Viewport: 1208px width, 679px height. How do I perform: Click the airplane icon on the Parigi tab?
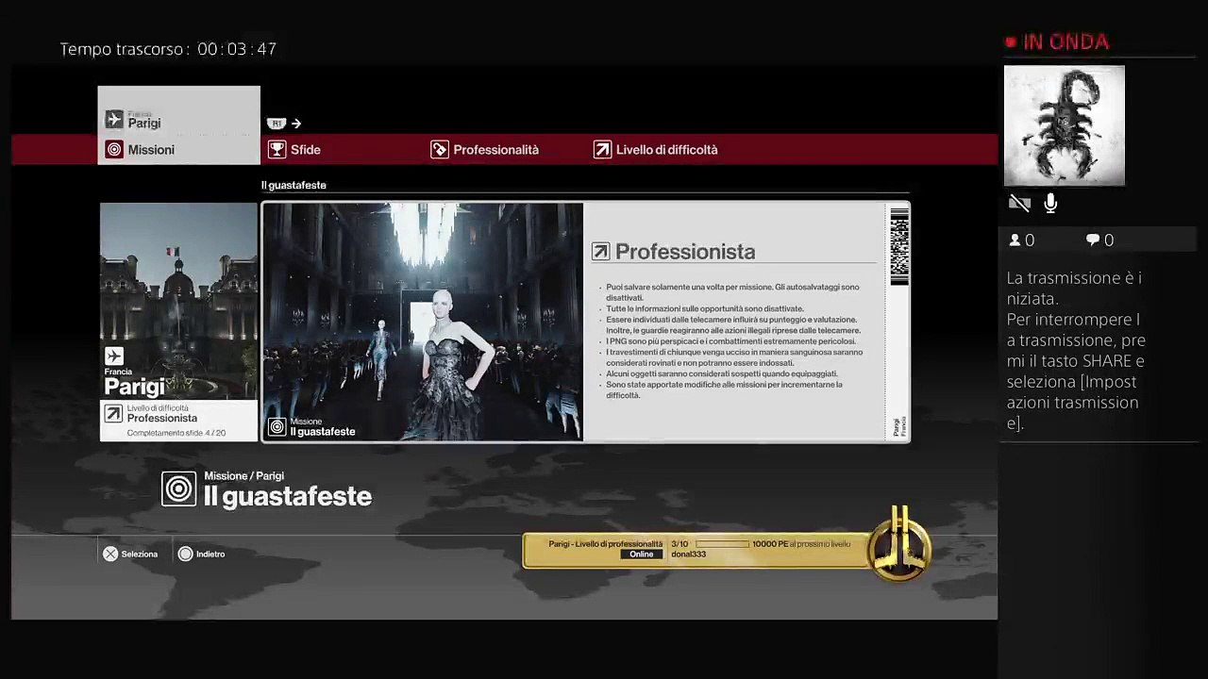pos(114,120)
